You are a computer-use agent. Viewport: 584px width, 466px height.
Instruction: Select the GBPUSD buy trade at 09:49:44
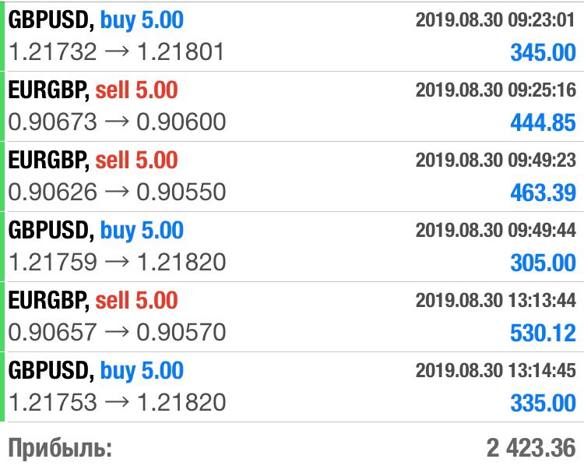292,246
